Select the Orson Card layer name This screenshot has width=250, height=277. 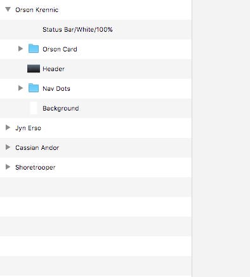pyautogui.click(x=60, y=49)
